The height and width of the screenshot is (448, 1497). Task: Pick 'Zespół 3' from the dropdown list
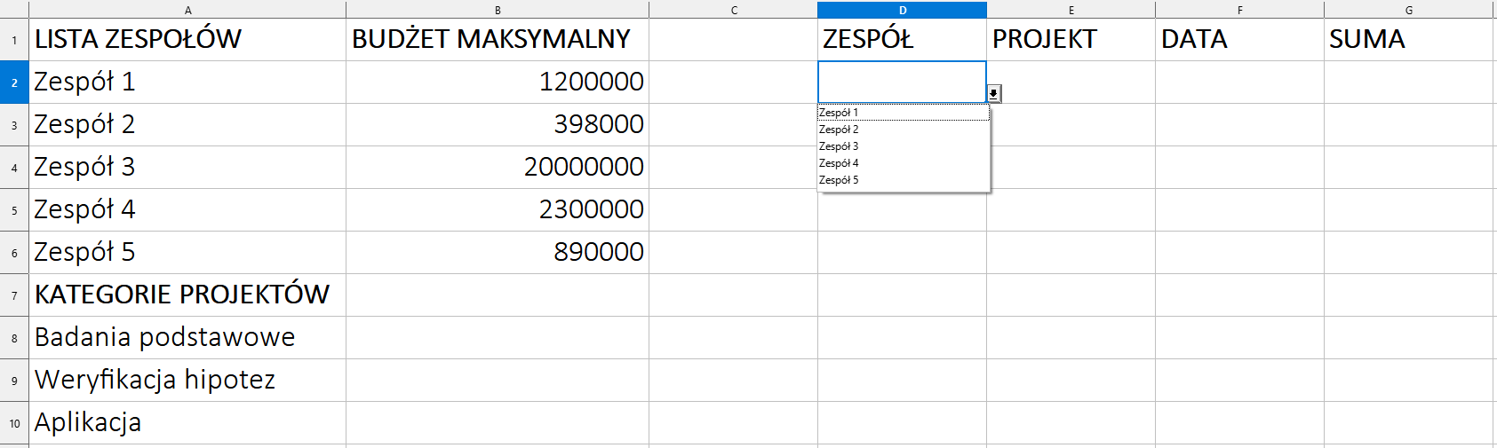pos(902,146)
